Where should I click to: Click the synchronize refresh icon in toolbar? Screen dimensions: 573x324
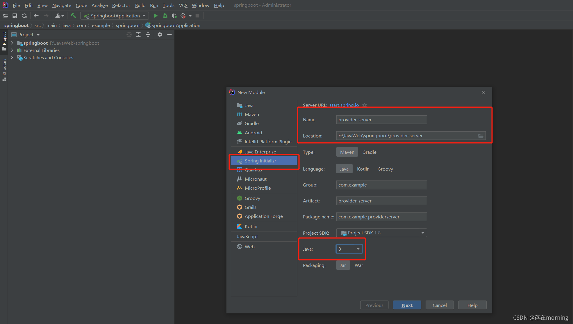coord(24,16)
